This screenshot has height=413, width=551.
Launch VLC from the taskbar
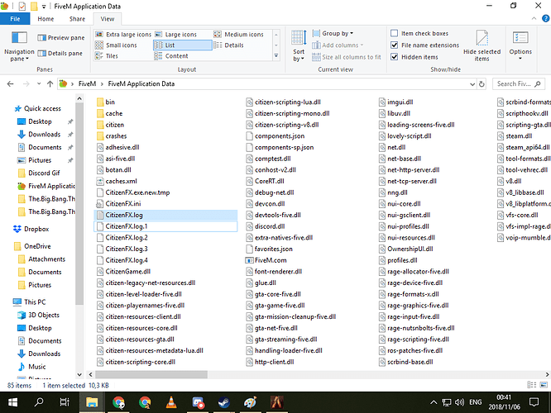pyautogui.click(x=171, y=402)
